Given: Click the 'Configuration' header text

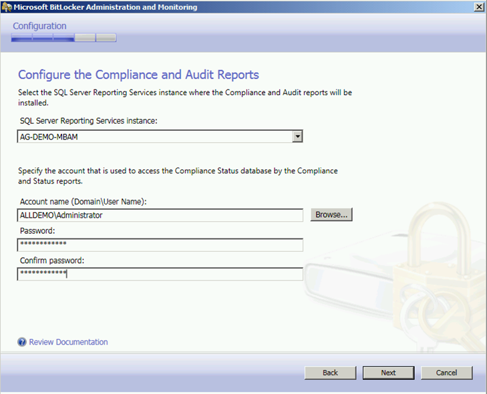Looking at the screenshot, I should 39,26.
